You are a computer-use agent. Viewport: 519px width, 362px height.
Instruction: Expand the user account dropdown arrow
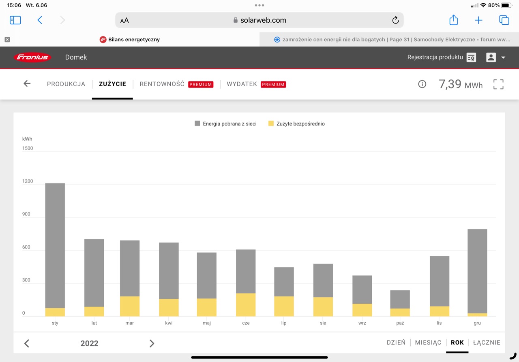503,57
